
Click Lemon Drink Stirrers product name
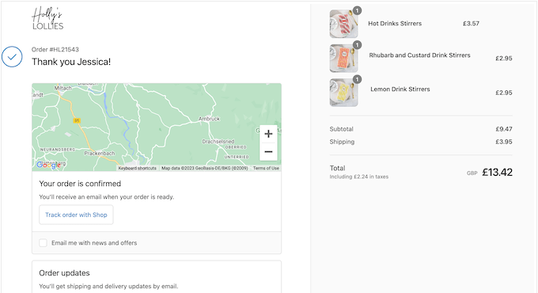click(400, 89)
